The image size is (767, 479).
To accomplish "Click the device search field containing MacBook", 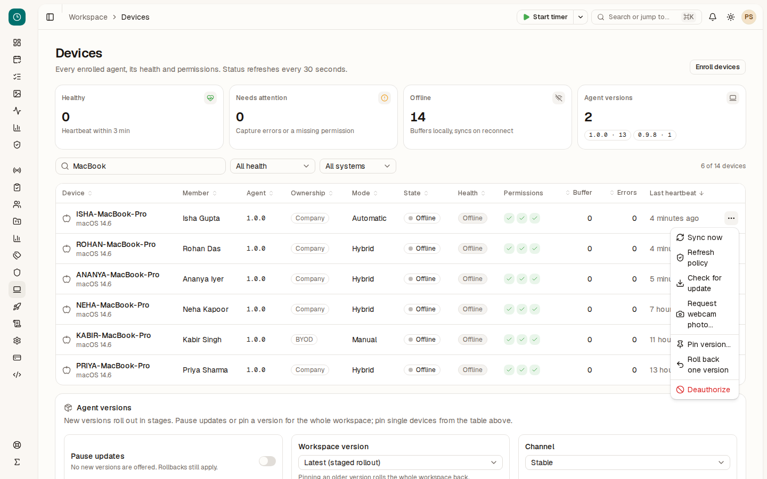I will 141,166.
